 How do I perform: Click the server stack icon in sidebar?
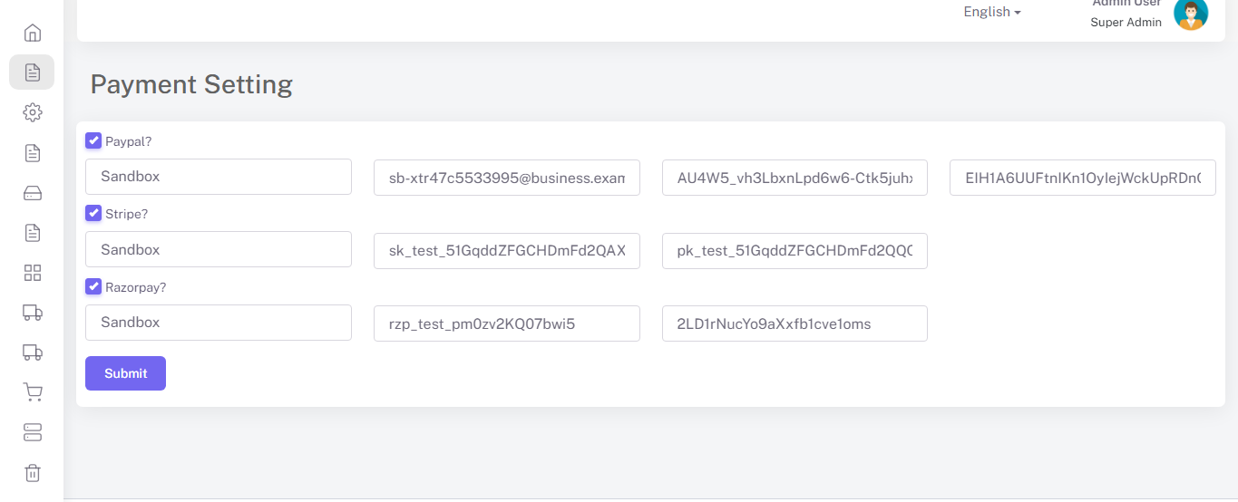tap(32, 432)
